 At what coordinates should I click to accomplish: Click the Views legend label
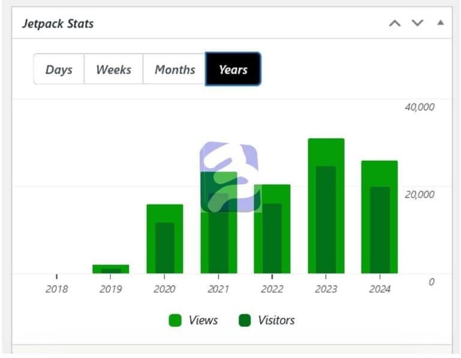pyautogui.click(x=203, y=320)
